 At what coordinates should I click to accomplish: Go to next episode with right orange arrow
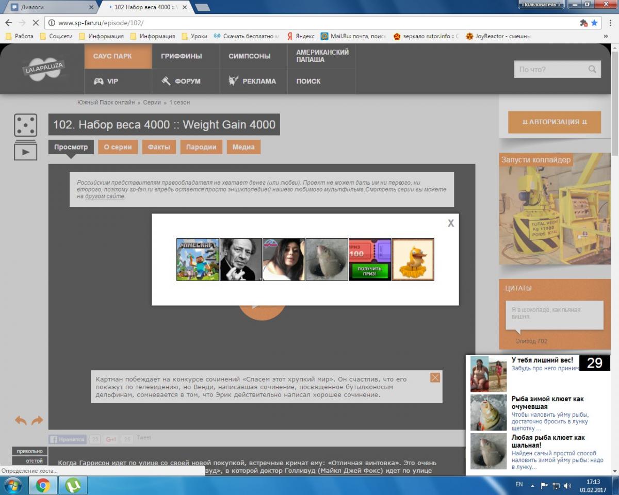click(x=37, y=421)
